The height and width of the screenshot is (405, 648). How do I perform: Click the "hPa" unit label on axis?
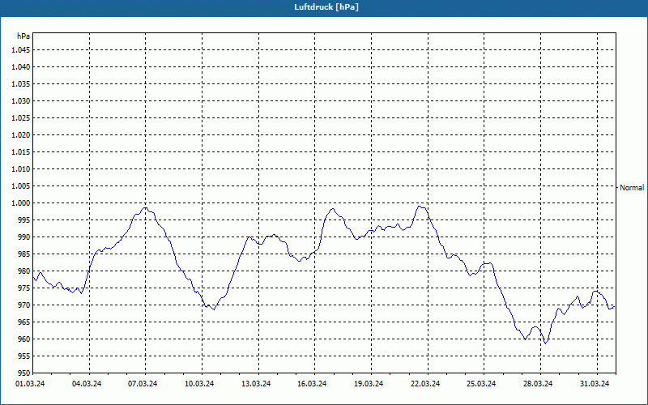(23, 36)
